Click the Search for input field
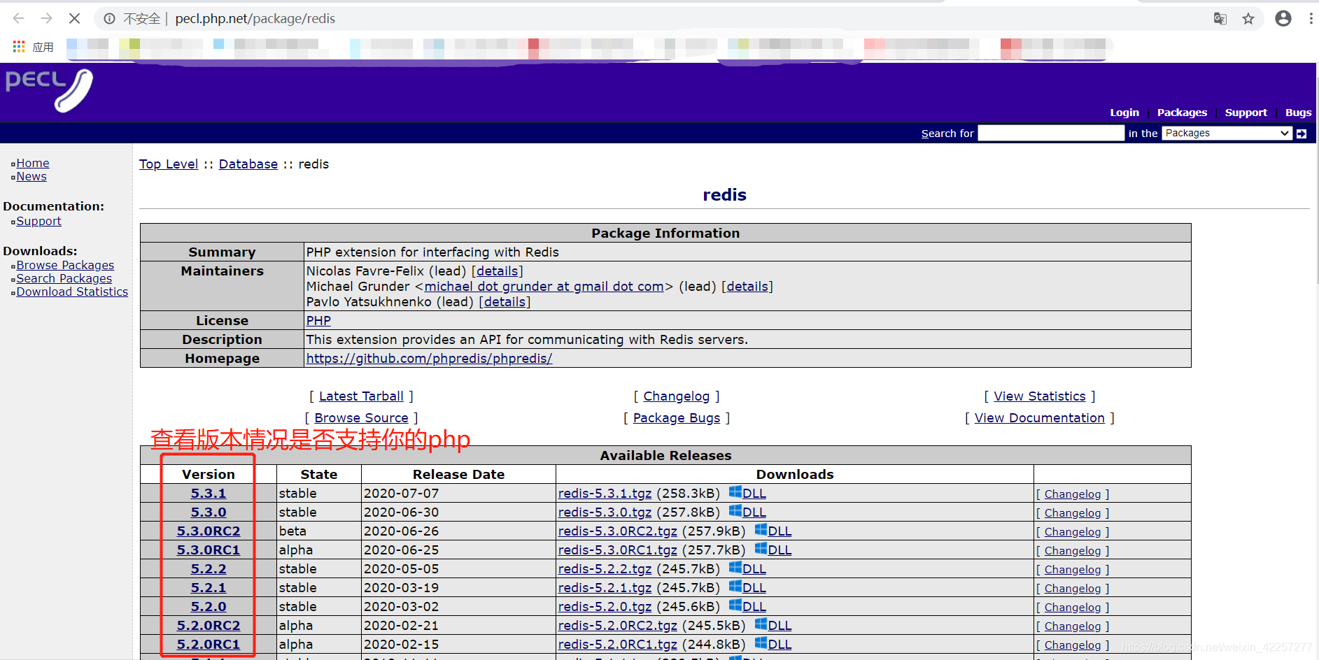The height and width of the screenshot is (660, 1319). (1051, 133)
